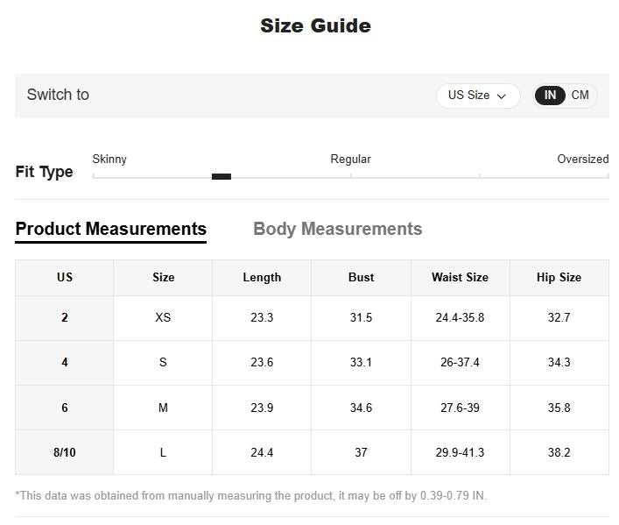Click the manual measurement disclaimer note
619x525 pixels.
pyautogui.click(x=251, y=495)
